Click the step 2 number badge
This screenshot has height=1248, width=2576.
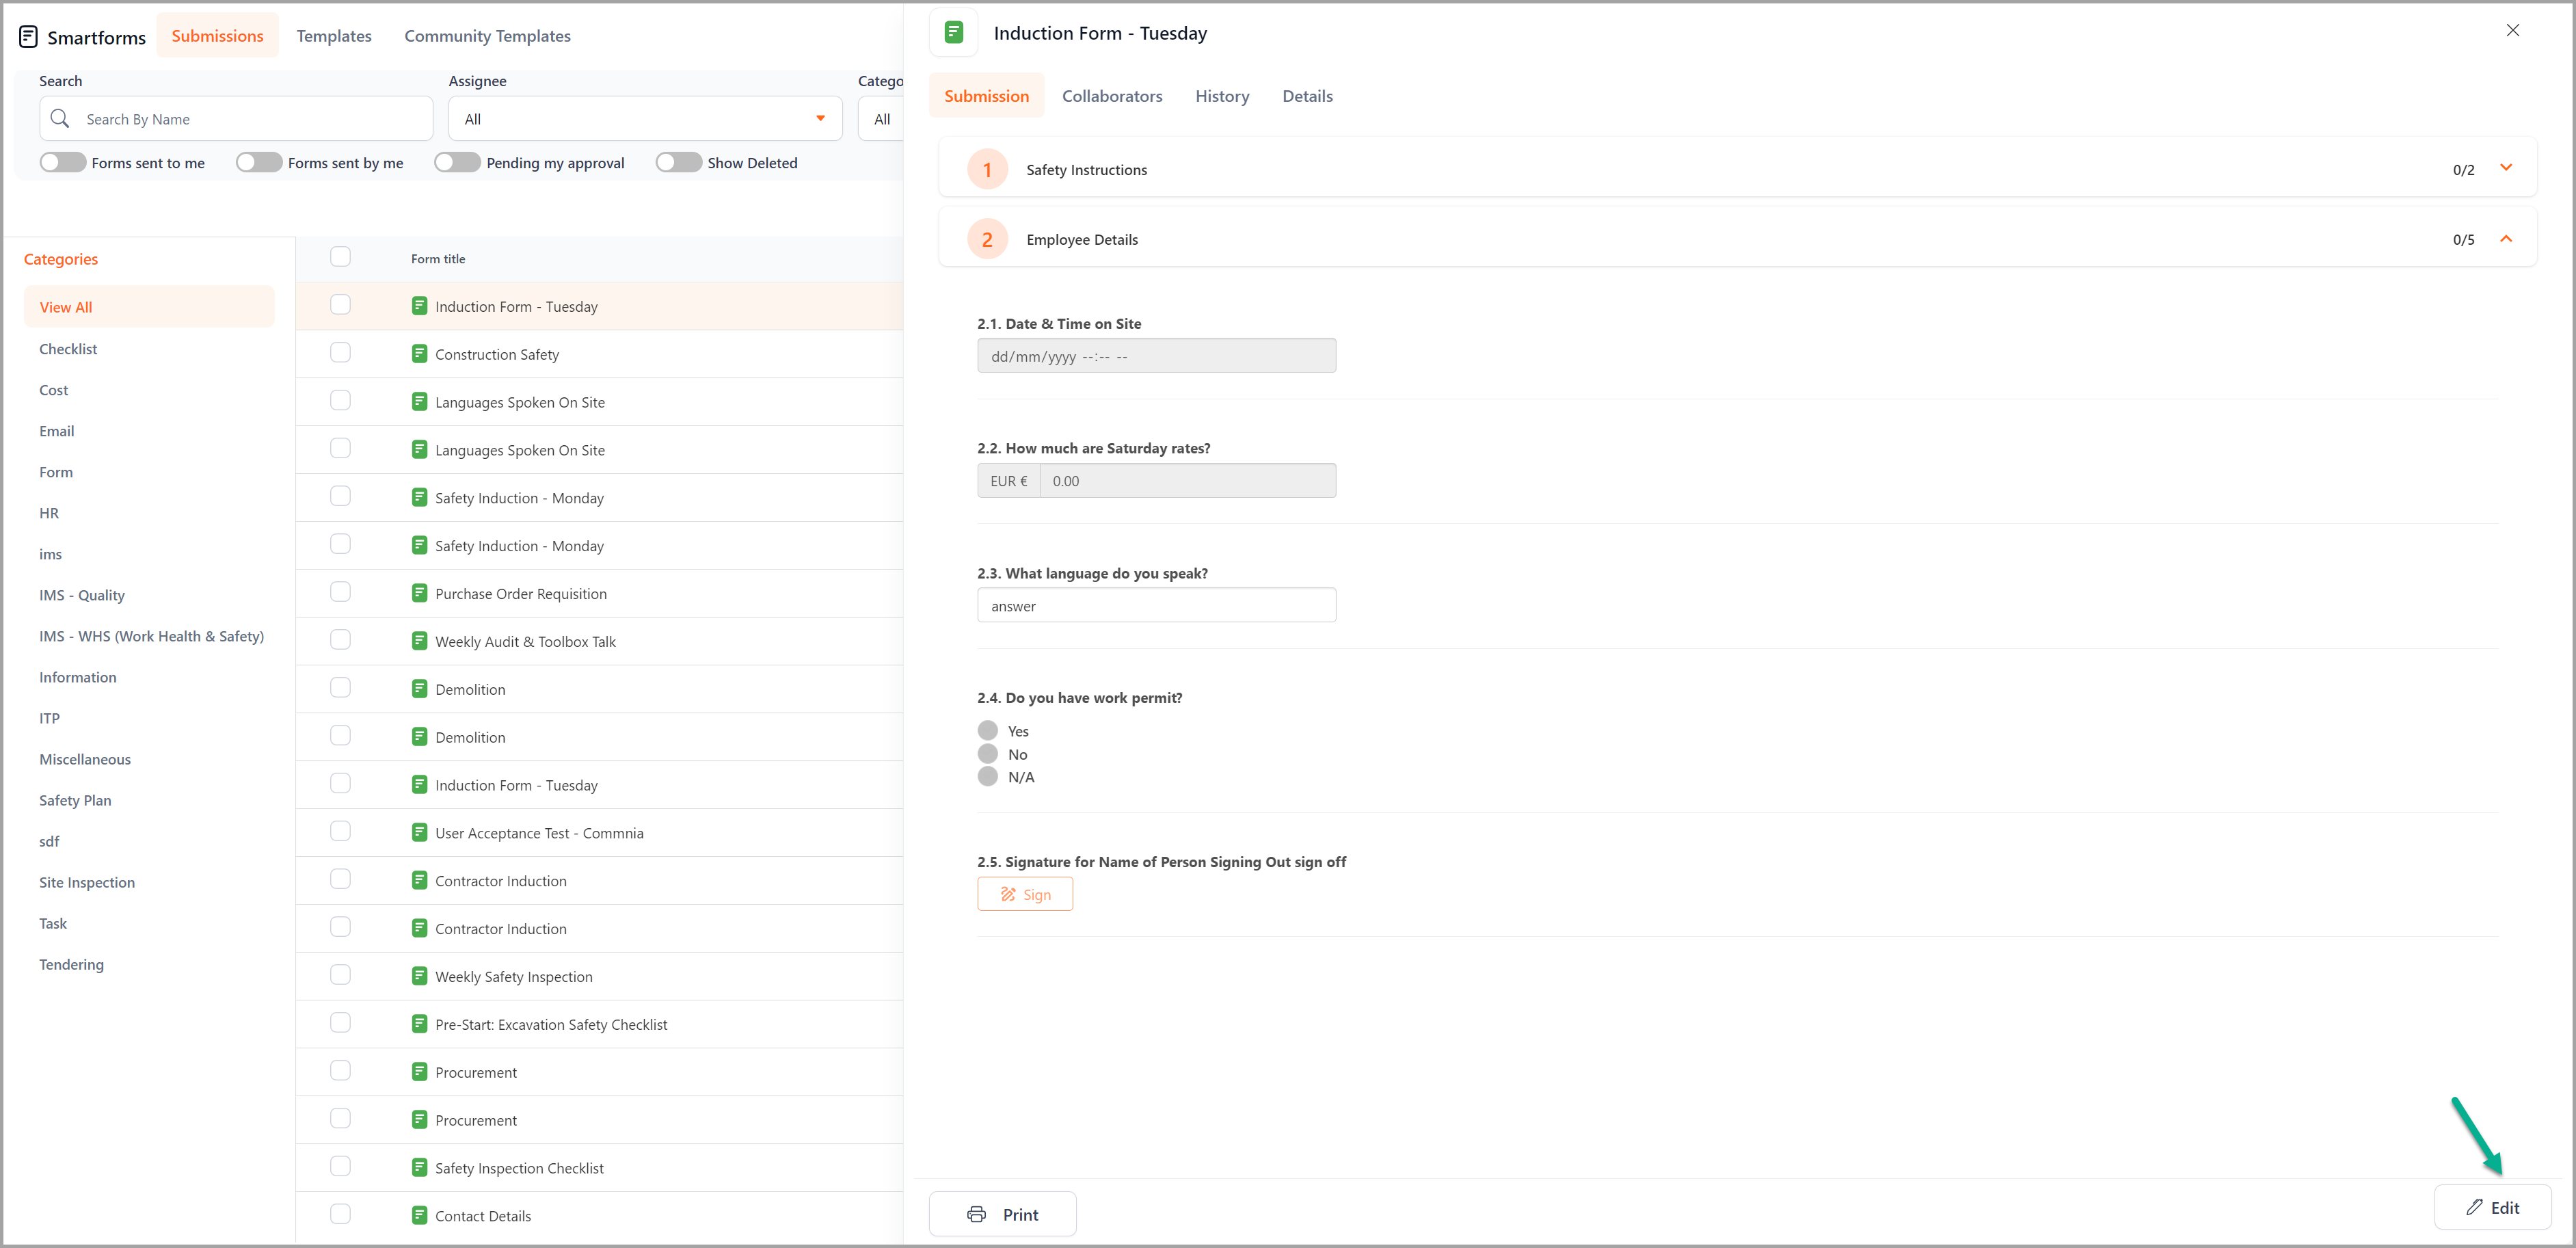[x=987, y=240]
